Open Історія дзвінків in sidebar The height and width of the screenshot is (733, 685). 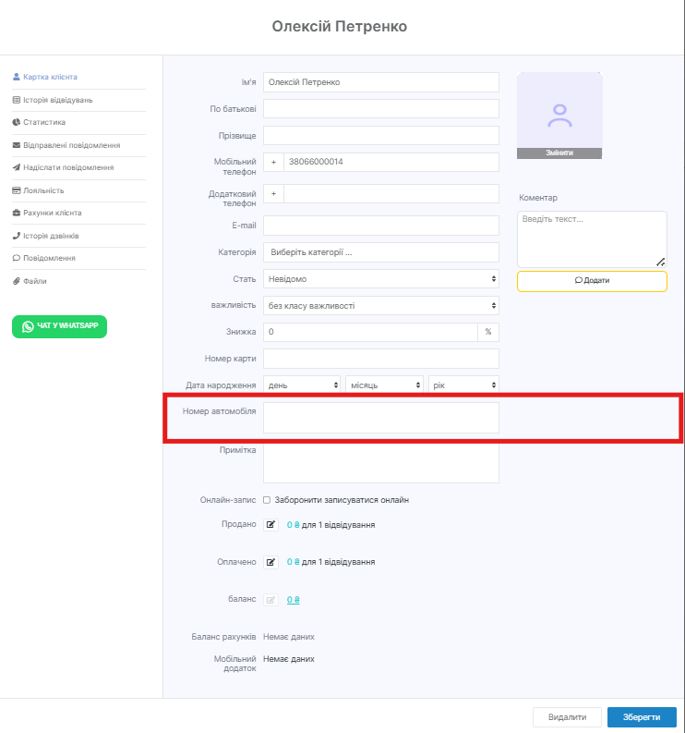coord(51,236)
